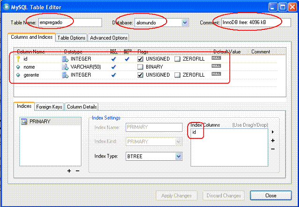Click the Column Name header
The width and height of the screenshot is (299, 207).
pos(31,52)
